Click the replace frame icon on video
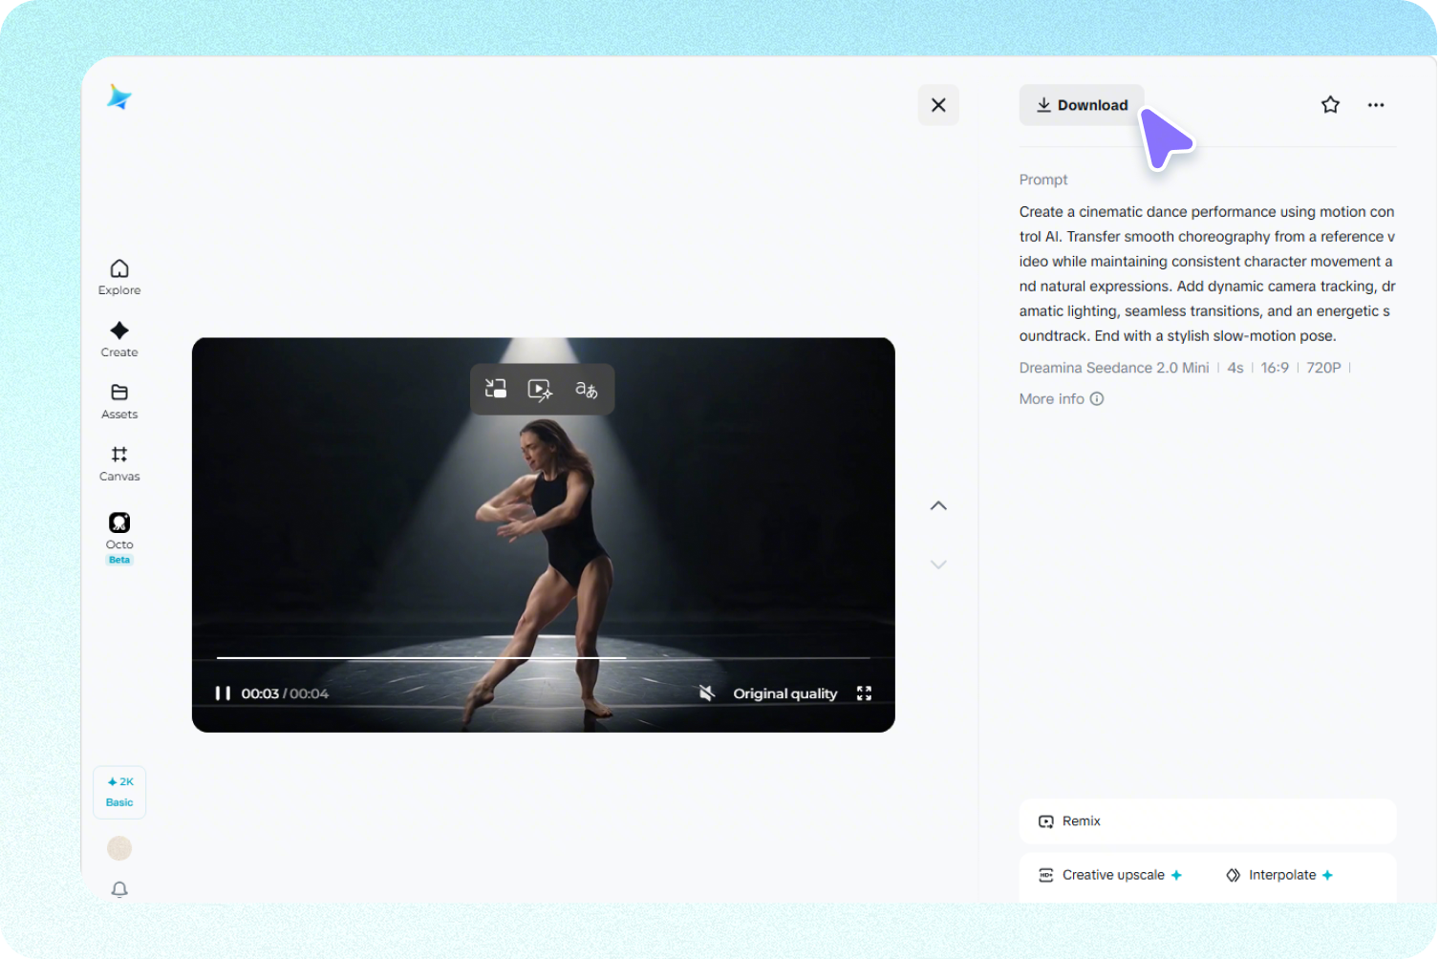This screenshot has height=959, width=1439. point(496,389)
